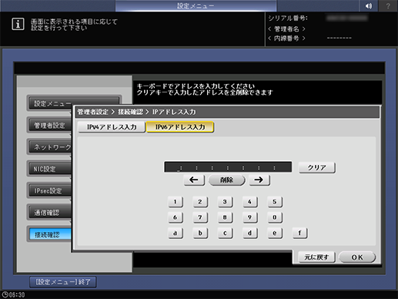Viewport: 398px width, 299px height.
Task: Click the 設定メニュー title bar label
Action: 196,5
